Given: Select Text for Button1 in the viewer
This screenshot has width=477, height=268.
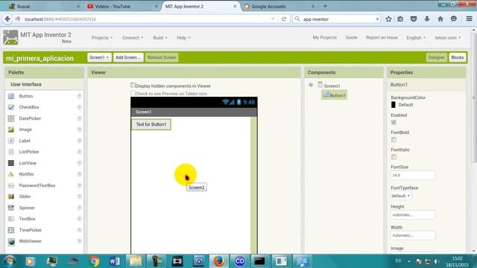Looking at the screenshot, I should click(151, 124).
